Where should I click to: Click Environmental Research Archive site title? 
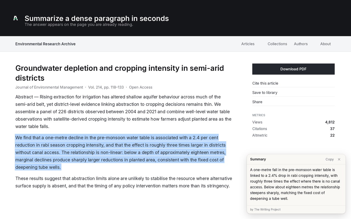click(x=46, y=44)
